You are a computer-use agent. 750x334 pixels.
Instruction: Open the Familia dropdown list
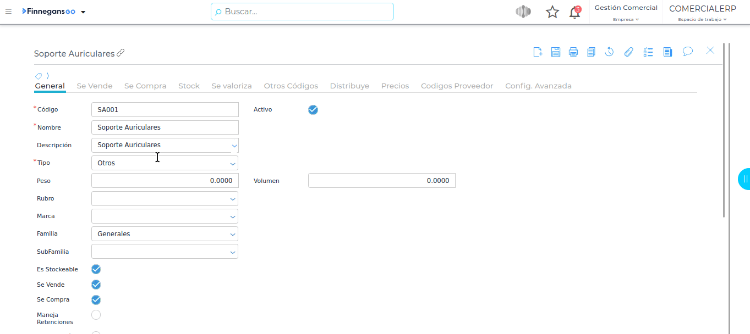233,234
